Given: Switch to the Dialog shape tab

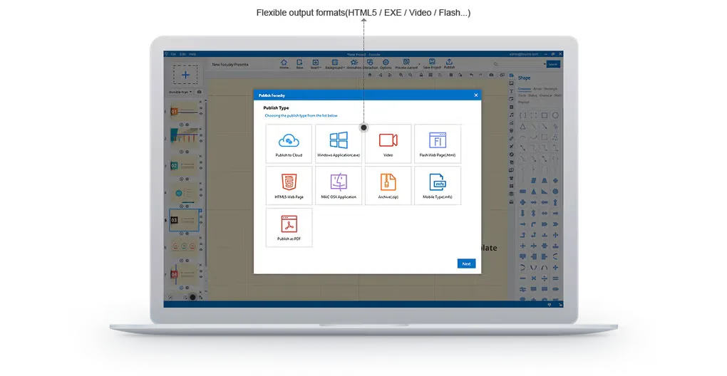Looking at the screenshot, I should [x=532, y=95].
